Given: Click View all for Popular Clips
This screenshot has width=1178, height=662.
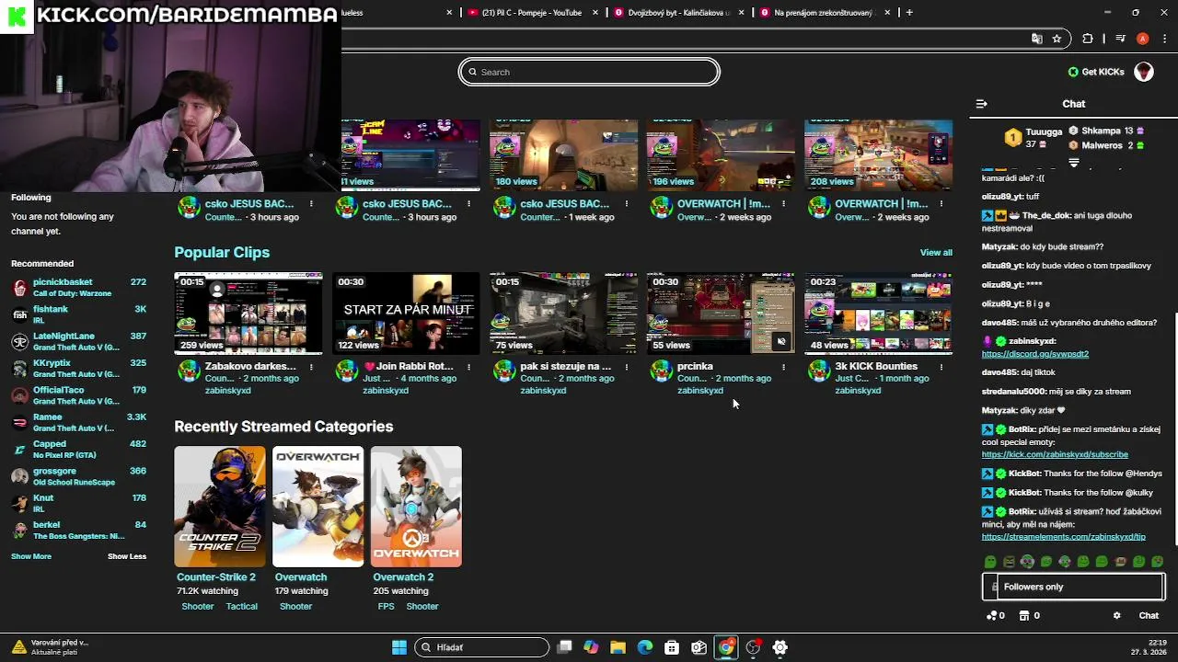Looking at the screenshot, I should click(x=936, y=253).
